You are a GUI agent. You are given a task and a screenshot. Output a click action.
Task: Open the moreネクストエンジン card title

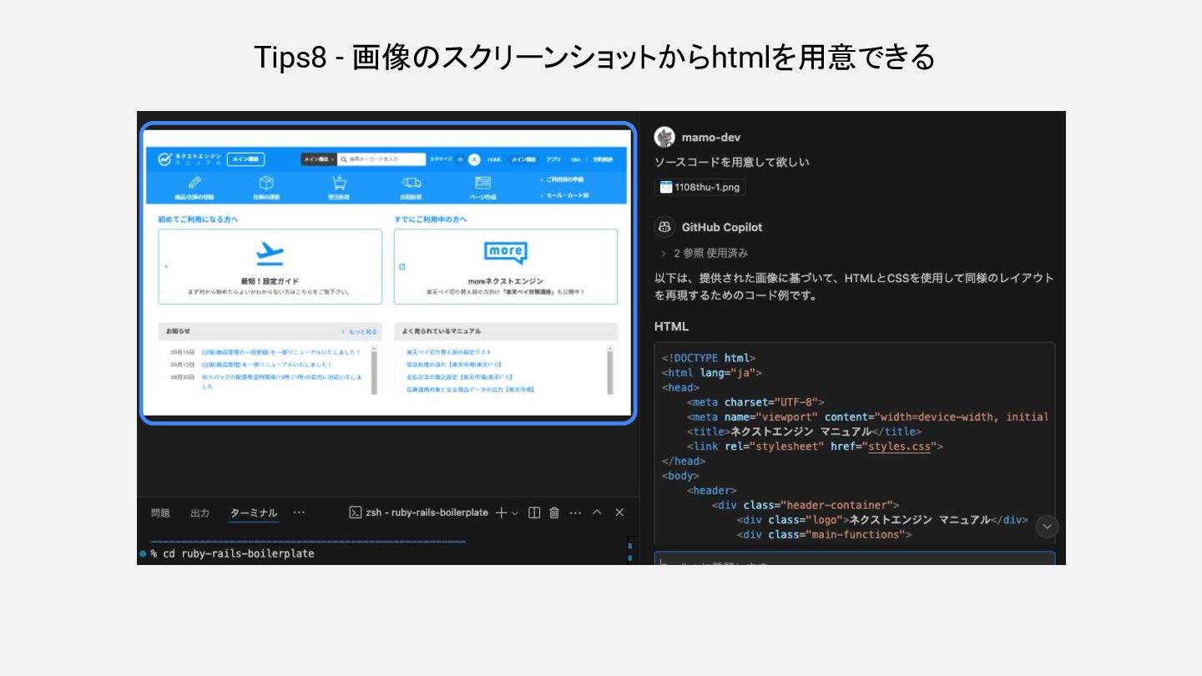tap(506, 281)
